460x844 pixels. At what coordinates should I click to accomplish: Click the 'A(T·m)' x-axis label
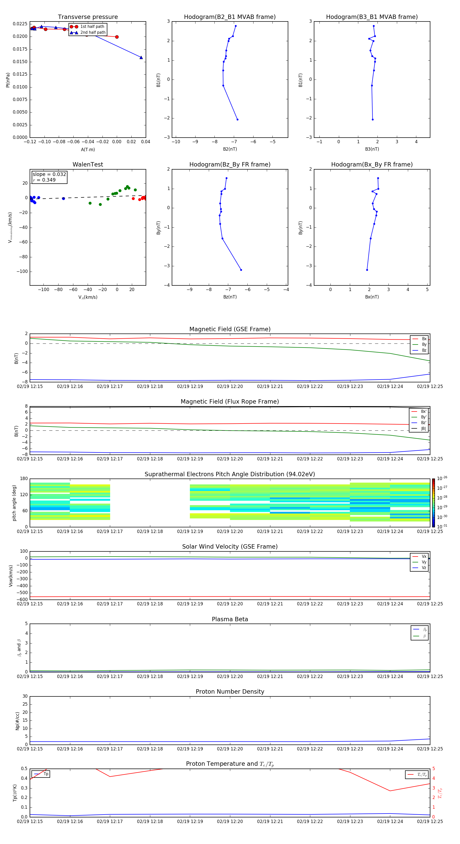(x=88, y=150)
